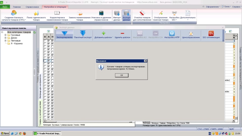Click Экспорт данных ribbon icon
Viewport: 242px width, 136px height.
click(x=126, y=13)
